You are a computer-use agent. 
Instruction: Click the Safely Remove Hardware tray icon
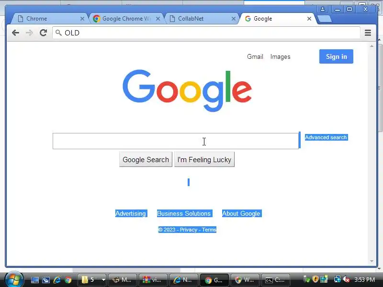306,280
